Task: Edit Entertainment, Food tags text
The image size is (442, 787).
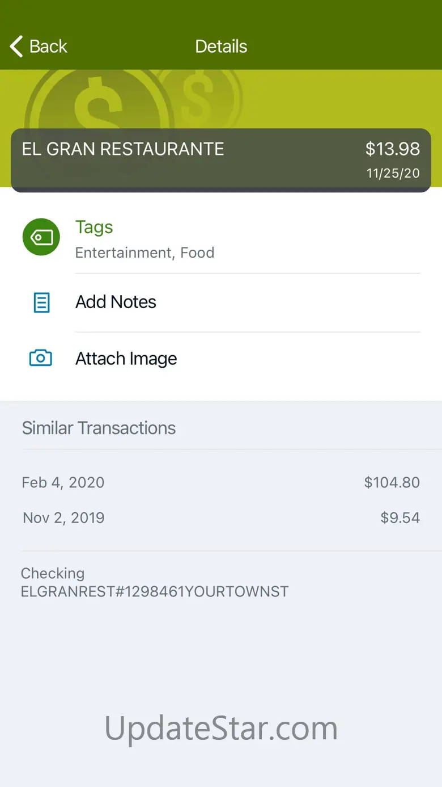Action: click(144, 252)
